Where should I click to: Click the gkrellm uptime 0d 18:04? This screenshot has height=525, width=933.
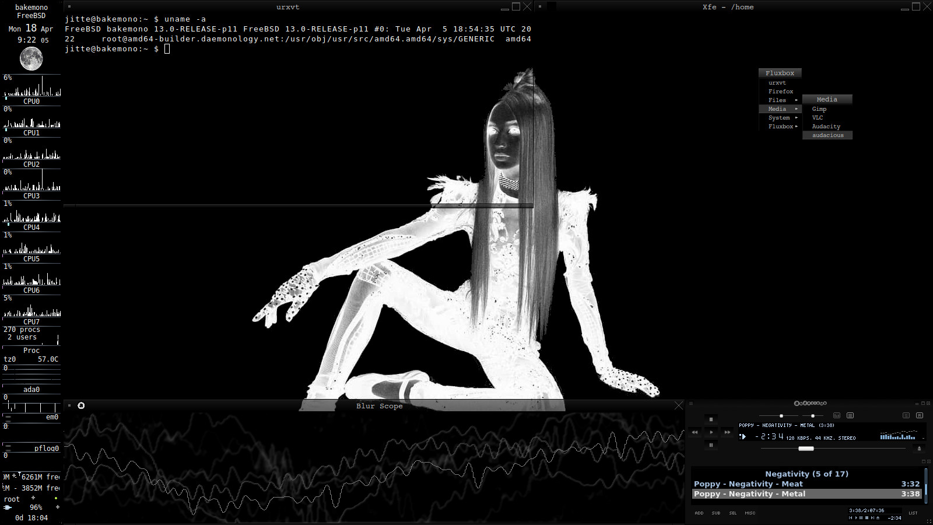(x=31, y=518)
